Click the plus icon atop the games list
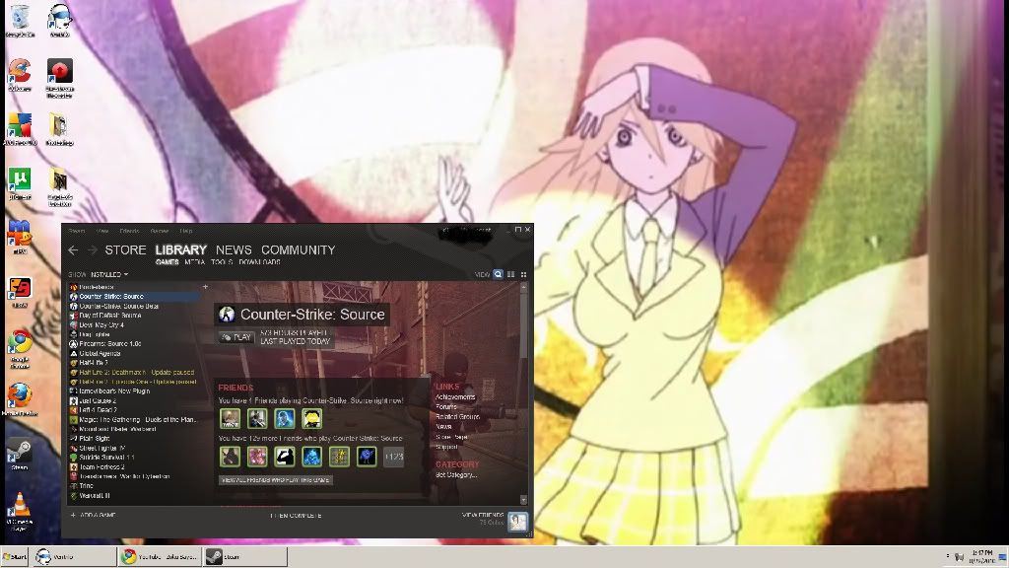The image size is (1009, 568). tap(205, 287)
